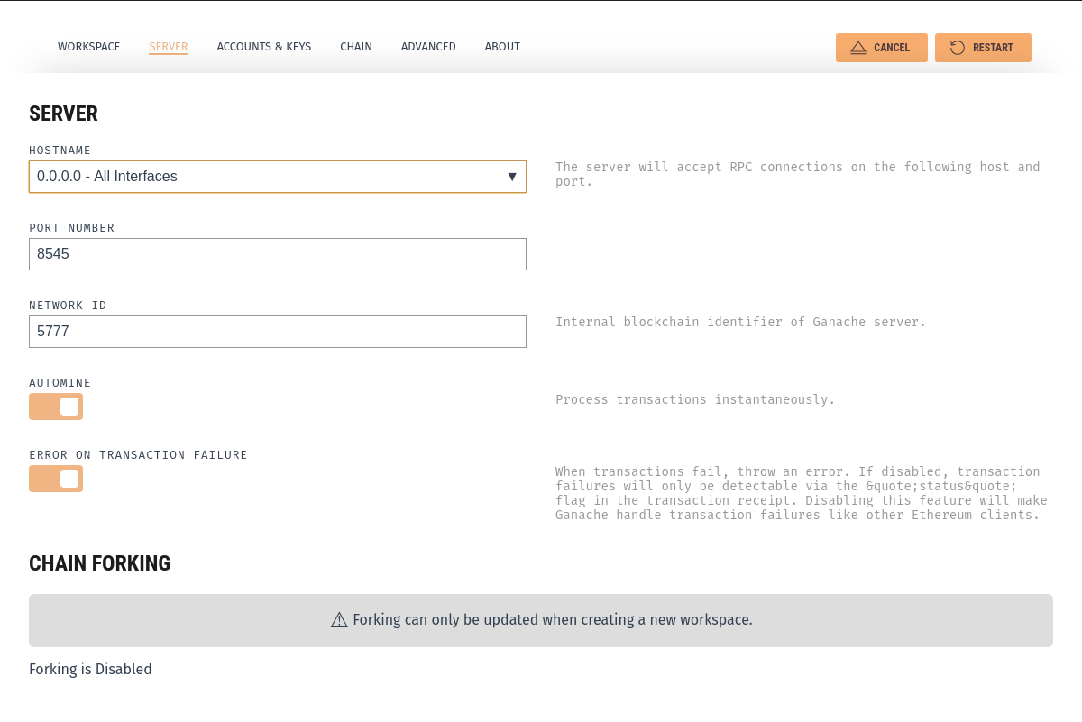Click the warning triangle icon in forking notice
Screen dimensions: 1082x722
(x=339, y=619)
